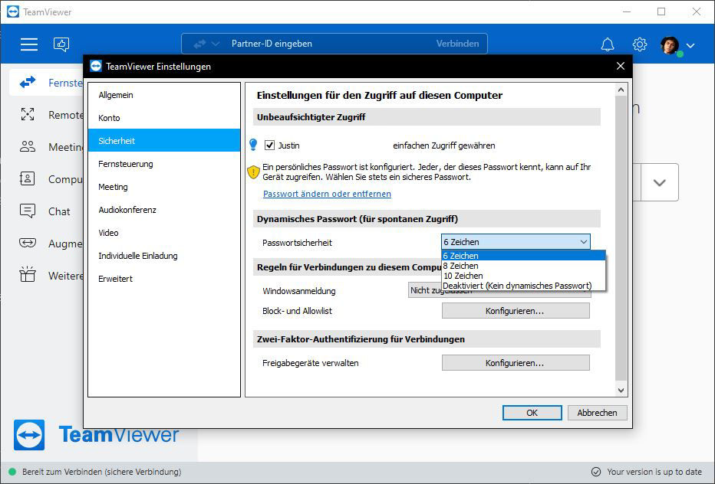Image resolution: width=715 pixels, height=484 pixels.
Task: Click the user profile avatar
Action: (670, 45)
